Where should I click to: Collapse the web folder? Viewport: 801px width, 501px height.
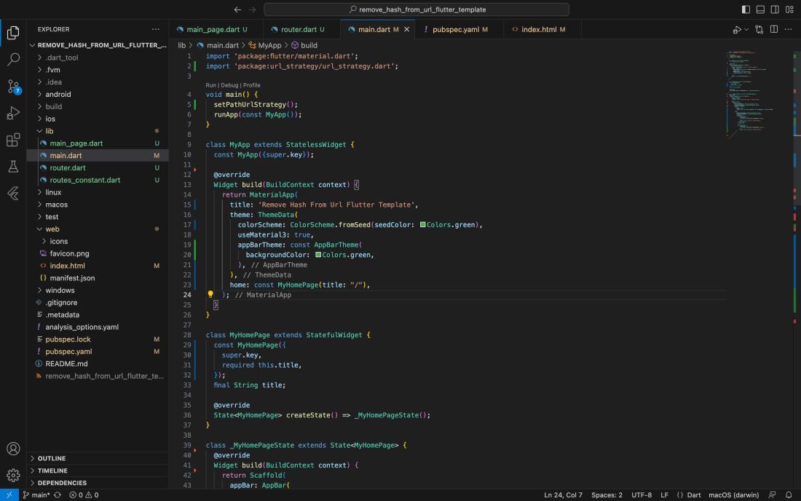coord(52,229)
